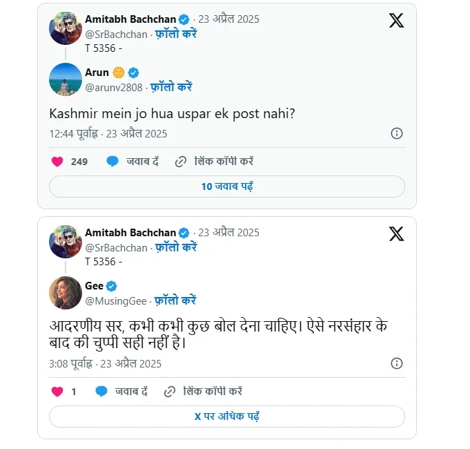Screen dimensions: 470x449
Task: Open Arun's profile picture
Action: tap(66, 79)
